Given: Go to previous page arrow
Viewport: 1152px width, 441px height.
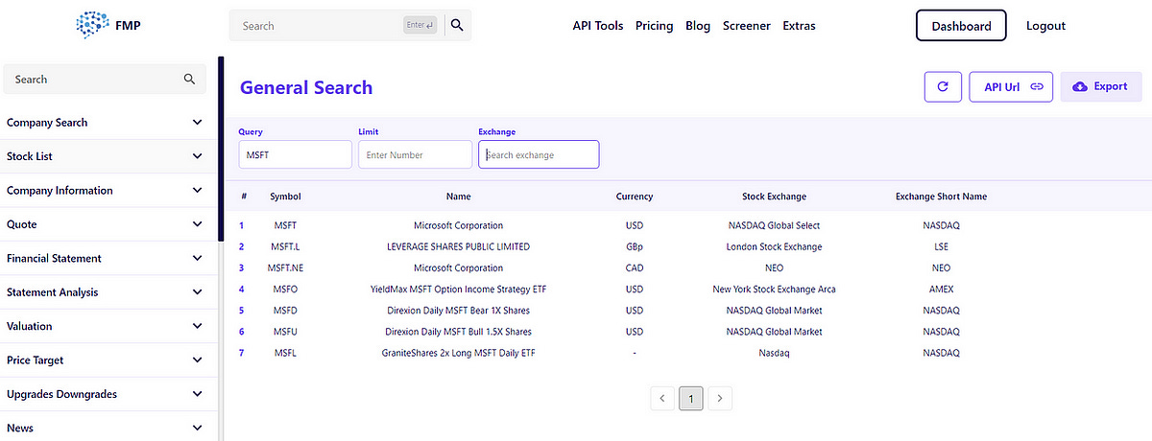Looking at the screenshot, I should (662, 398).
